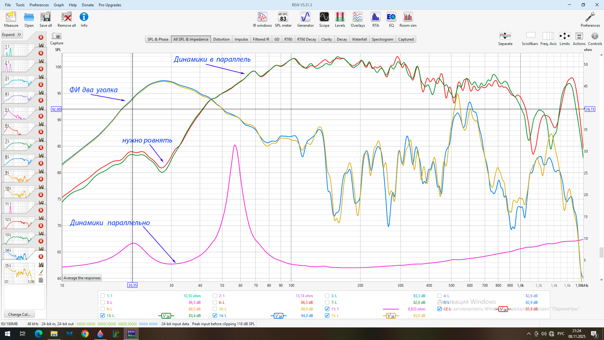Uncheck the 13: L trace checkbox

[x=103, y=315]
